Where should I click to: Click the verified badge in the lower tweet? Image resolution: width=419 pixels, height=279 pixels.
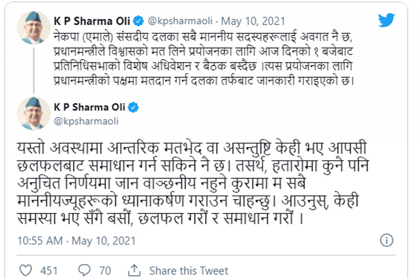[x=133, y=107]
